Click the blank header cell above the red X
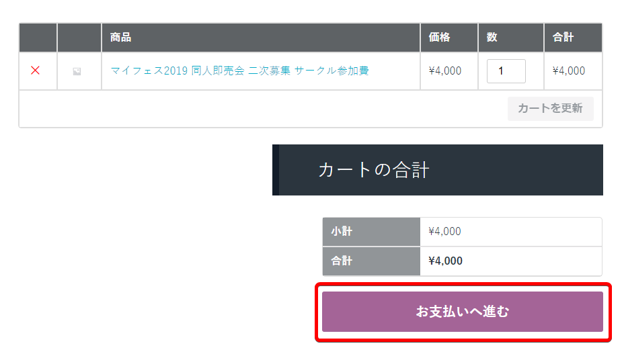622x354 pixels. pos(38,38)
